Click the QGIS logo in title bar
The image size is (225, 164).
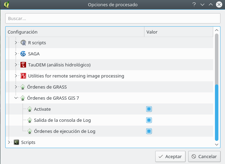[x=6, y=4]
